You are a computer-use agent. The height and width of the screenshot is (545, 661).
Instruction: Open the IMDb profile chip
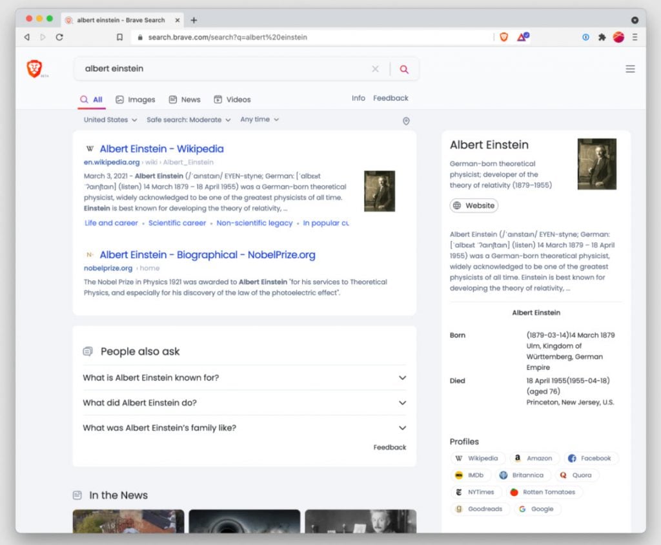coord(470,475)
